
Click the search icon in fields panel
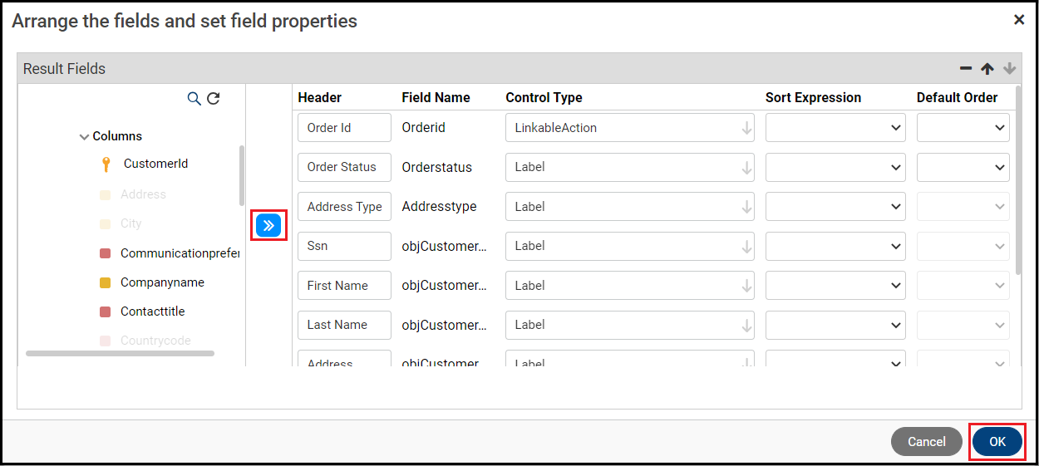[194, 99]
